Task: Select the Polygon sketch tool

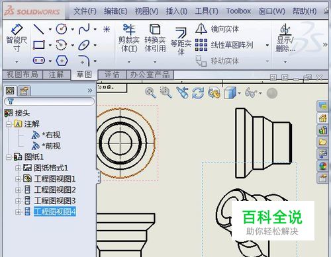Action: [x=62, y=61]
